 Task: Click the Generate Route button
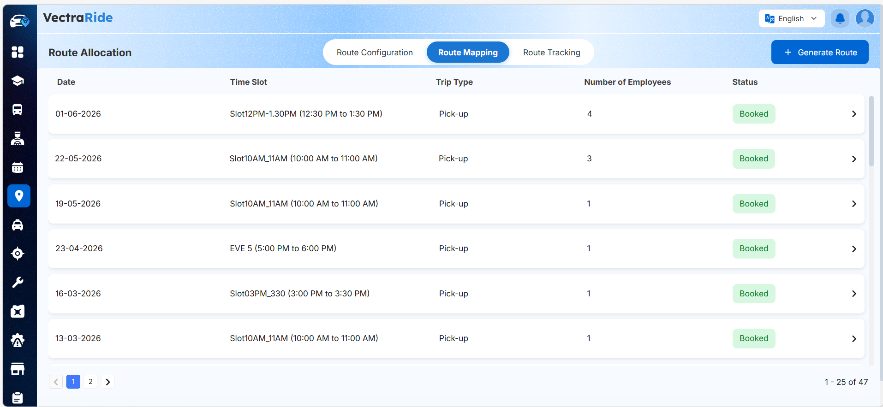pos(820,52)
